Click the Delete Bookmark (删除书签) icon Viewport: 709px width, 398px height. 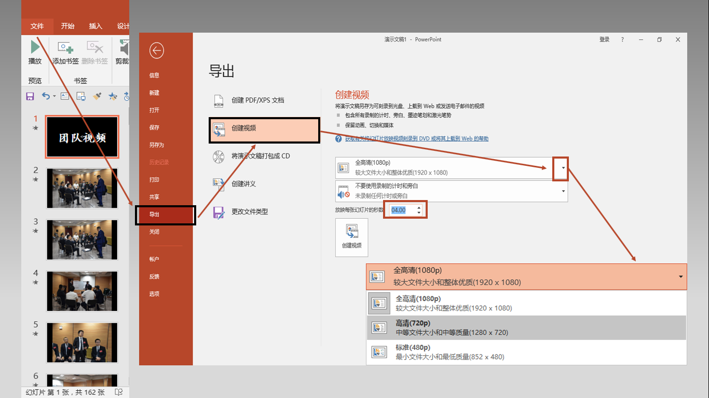(95, 48)
